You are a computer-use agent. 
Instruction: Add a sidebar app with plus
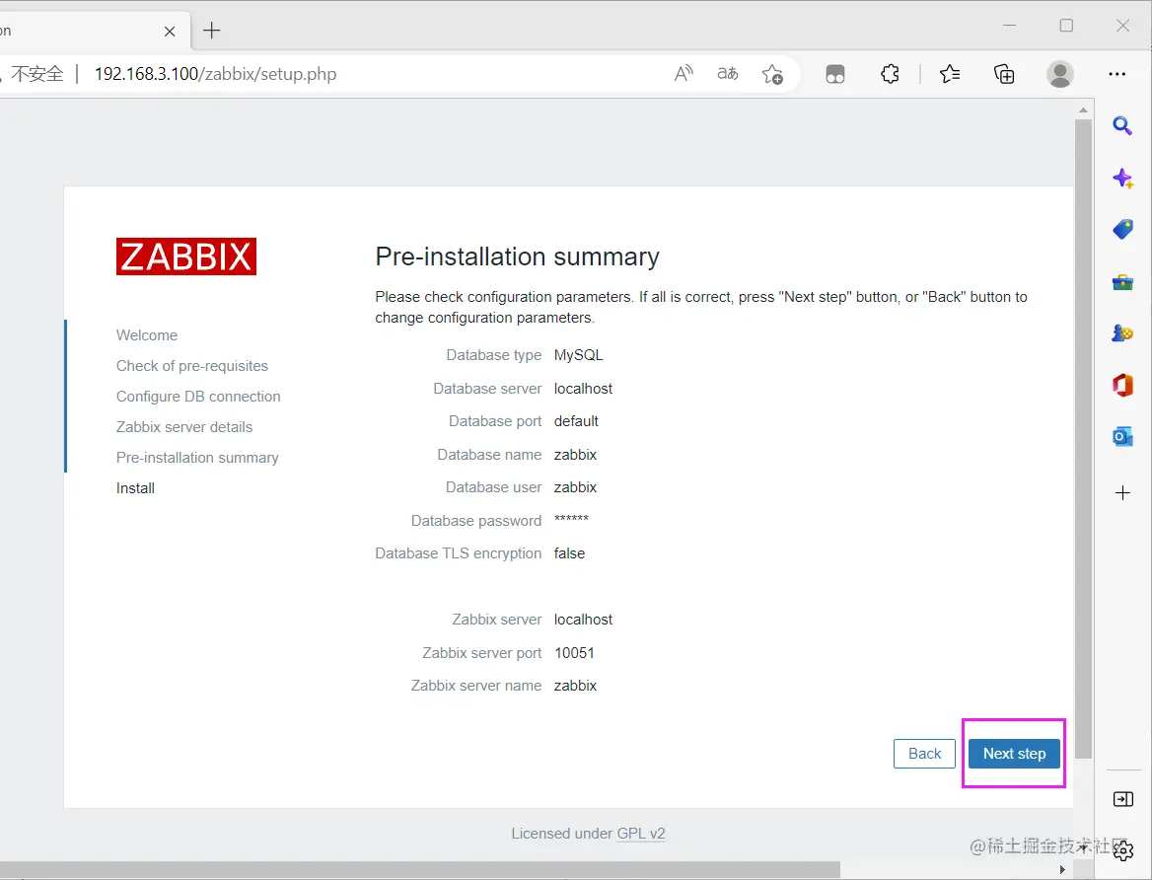click(1121, 492)
